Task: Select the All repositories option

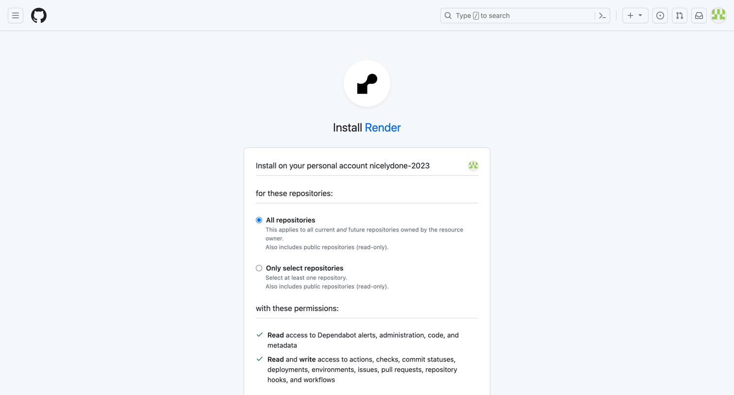Action: (259, 220)
